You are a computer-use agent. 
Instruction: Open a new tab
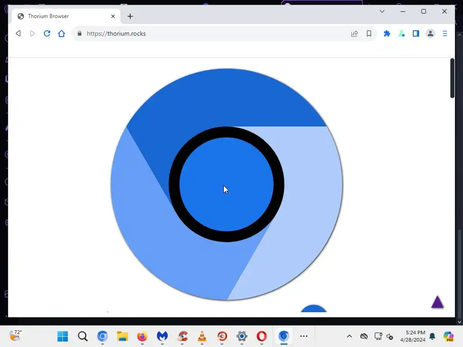click(130, 16)
